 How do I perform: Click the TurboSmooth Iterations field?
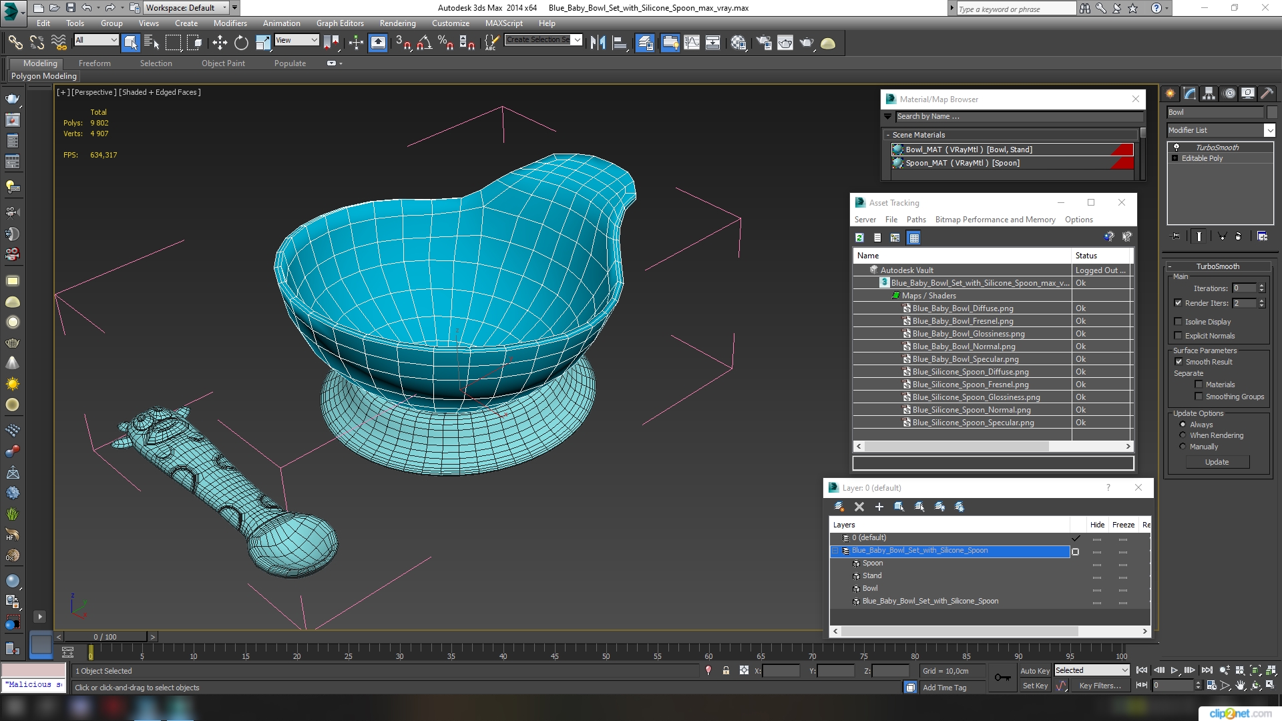click(1244, 288)
